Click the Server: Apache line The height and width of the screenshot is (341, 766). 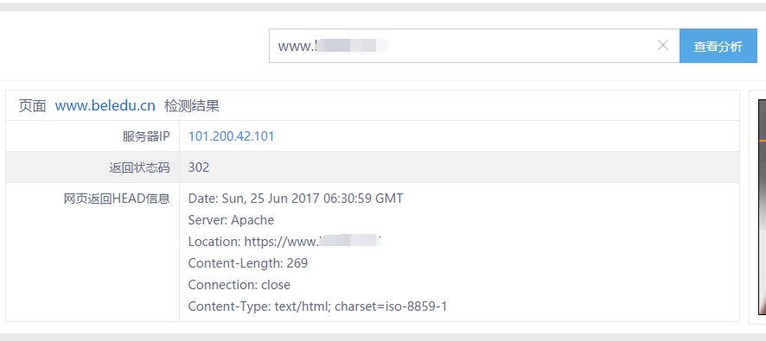tap(231, 220)
